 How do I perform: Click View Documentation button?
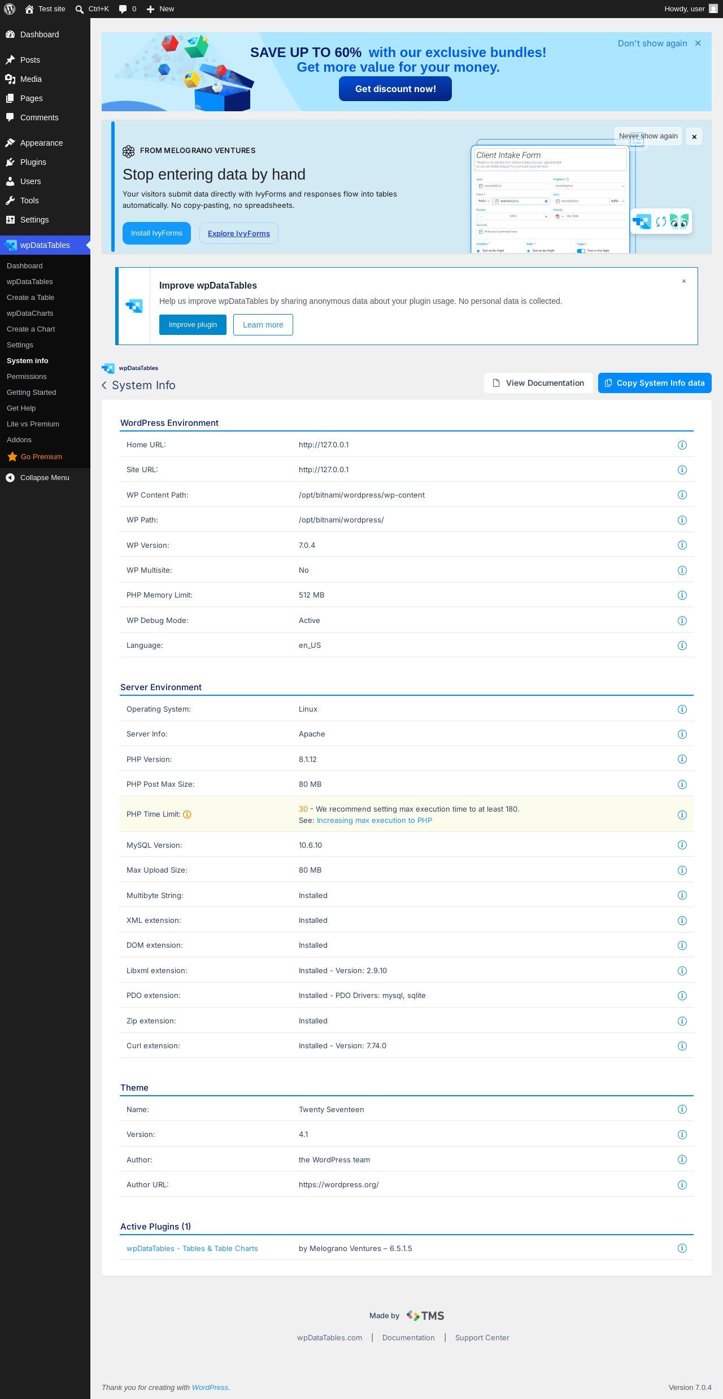(538, 383)
